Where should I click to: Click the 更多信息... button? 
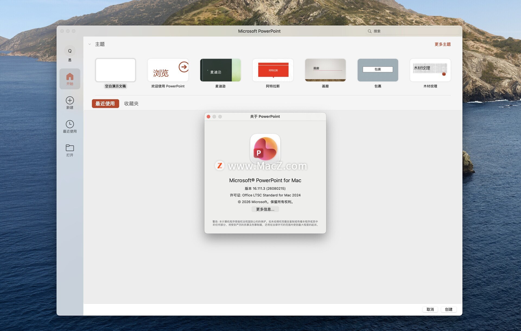click(x=265, y=209)
